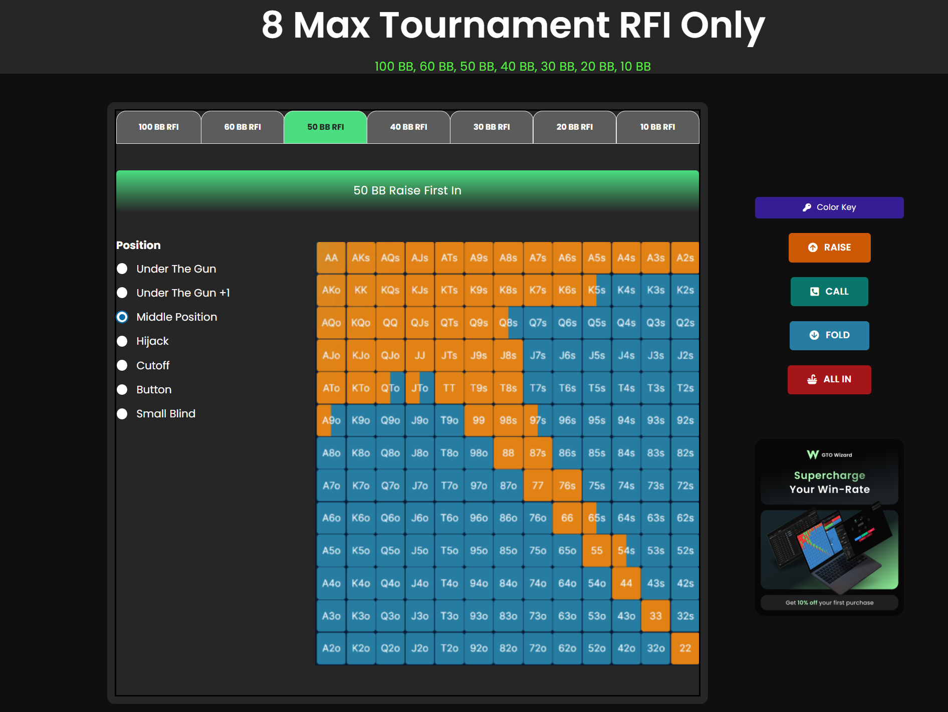Click the AKo cell in the grid
This screenshot has width=948, height=712.
click(331, 291)
